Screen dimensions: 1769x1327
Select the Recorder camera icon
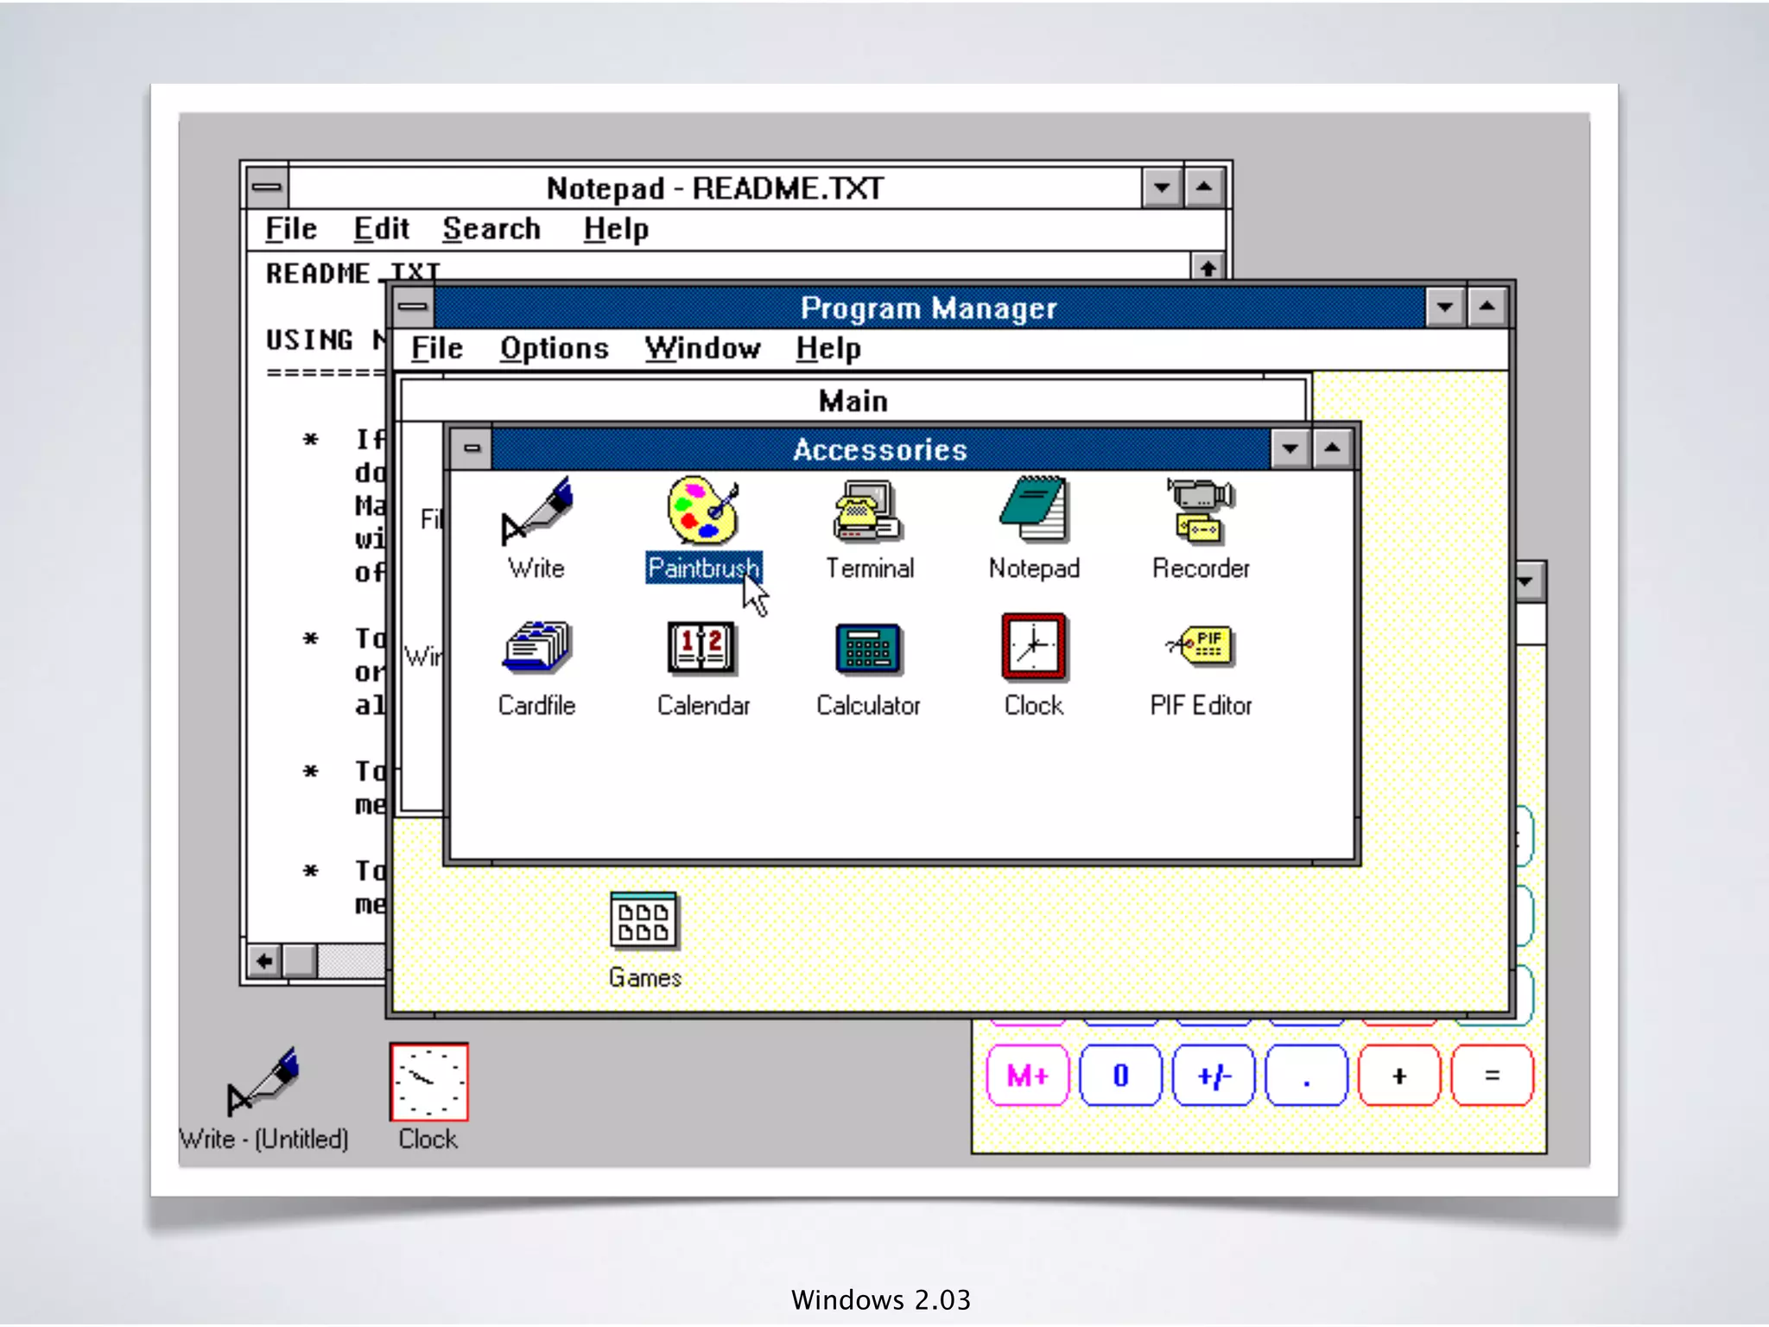pyautogui.click(x=1201, y=511)
